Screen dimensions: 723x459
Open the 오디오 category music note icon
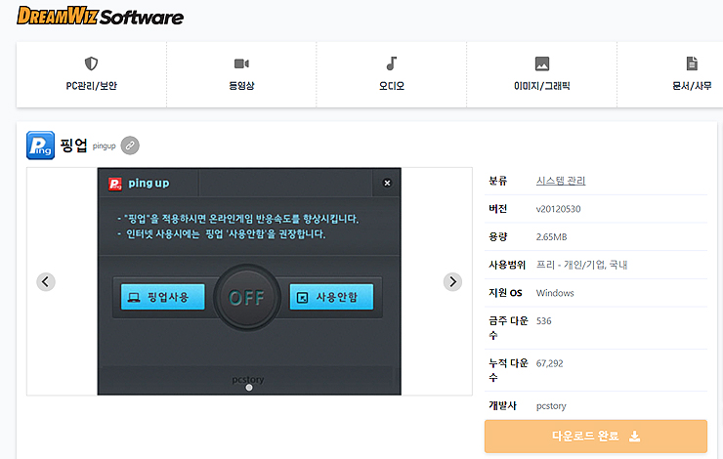[x=392, y=63]
